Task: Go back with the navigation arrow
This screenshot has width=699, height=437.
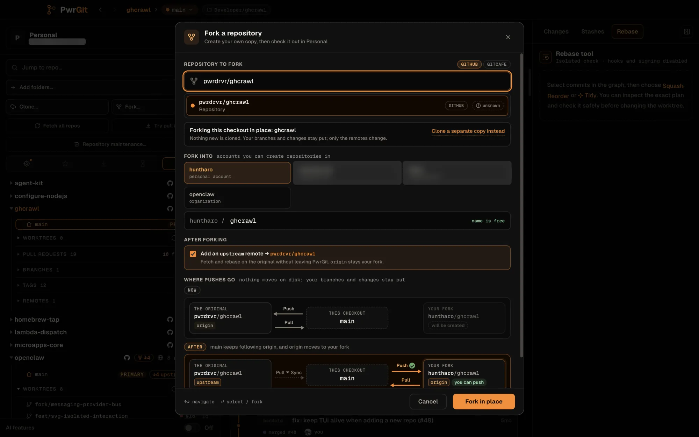Action: (x=100, y=10)
